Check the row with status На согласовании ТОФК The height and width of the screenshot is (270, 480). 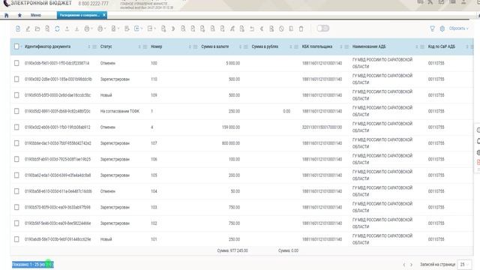click(x=16, y=111)
